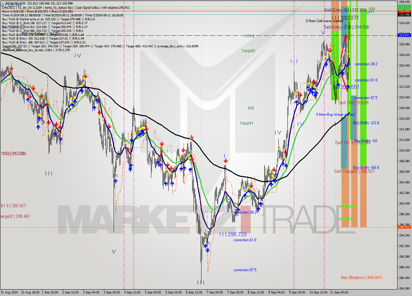Click the blue 332.071 price tag
The height and width of the screenshot is (296, 412).
click(404, 35)
